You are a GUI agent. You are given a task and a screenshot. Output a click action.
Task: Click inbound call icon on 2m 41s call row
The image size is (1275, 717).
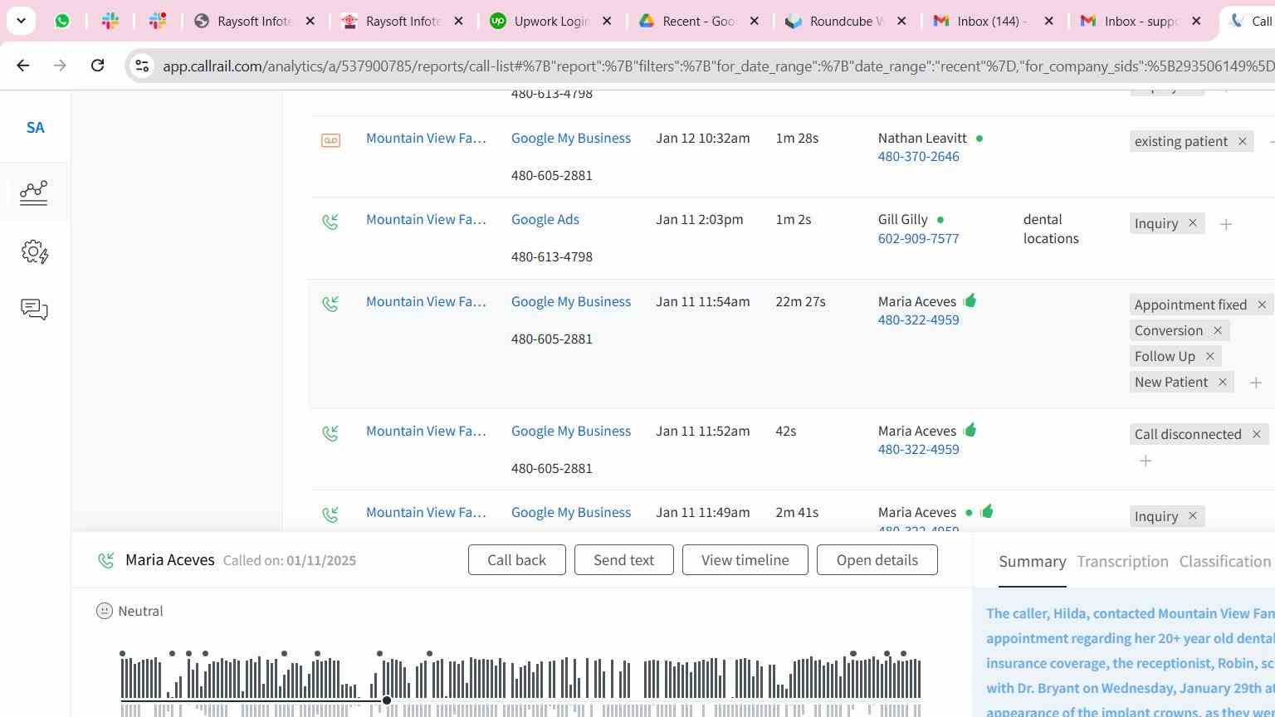330,515
